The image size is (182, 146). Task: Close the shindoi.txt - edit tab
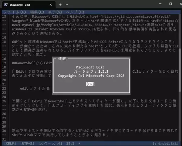tap(51, 5)
